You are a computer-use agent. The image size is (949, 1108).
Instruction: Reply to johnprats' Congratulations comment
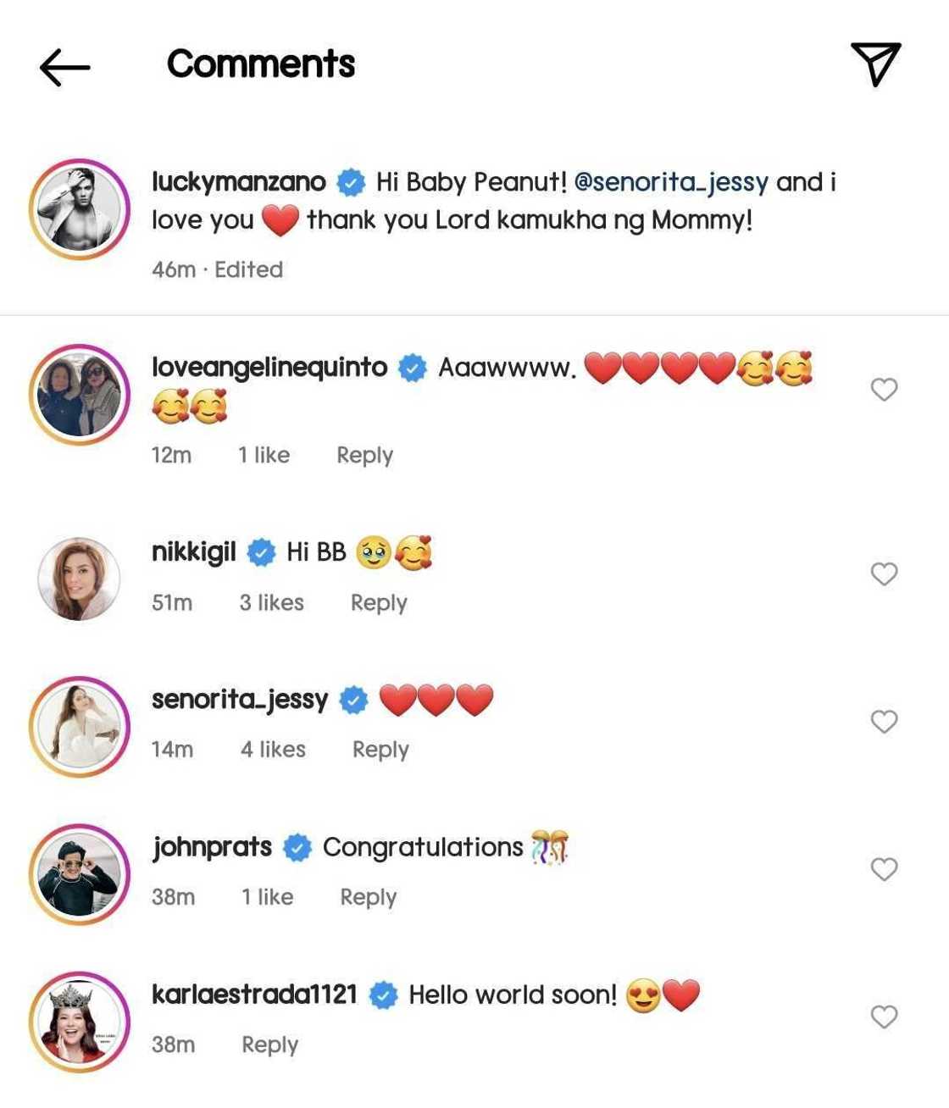[368, 898]
